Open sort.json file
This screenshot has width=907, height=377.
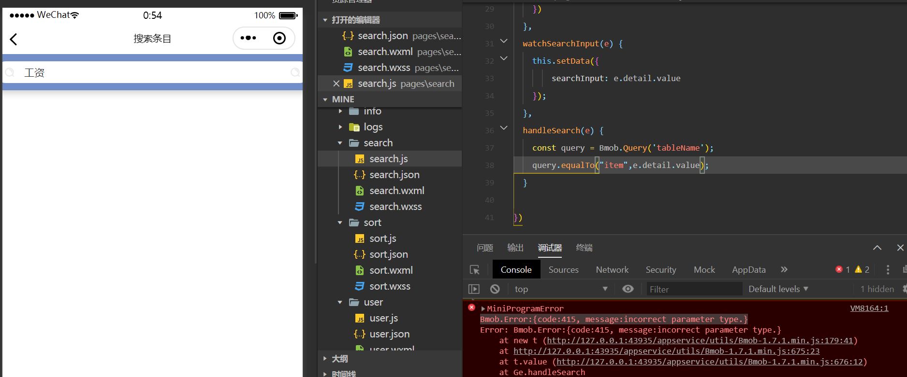pyautogui.click(x=389, y=254)
